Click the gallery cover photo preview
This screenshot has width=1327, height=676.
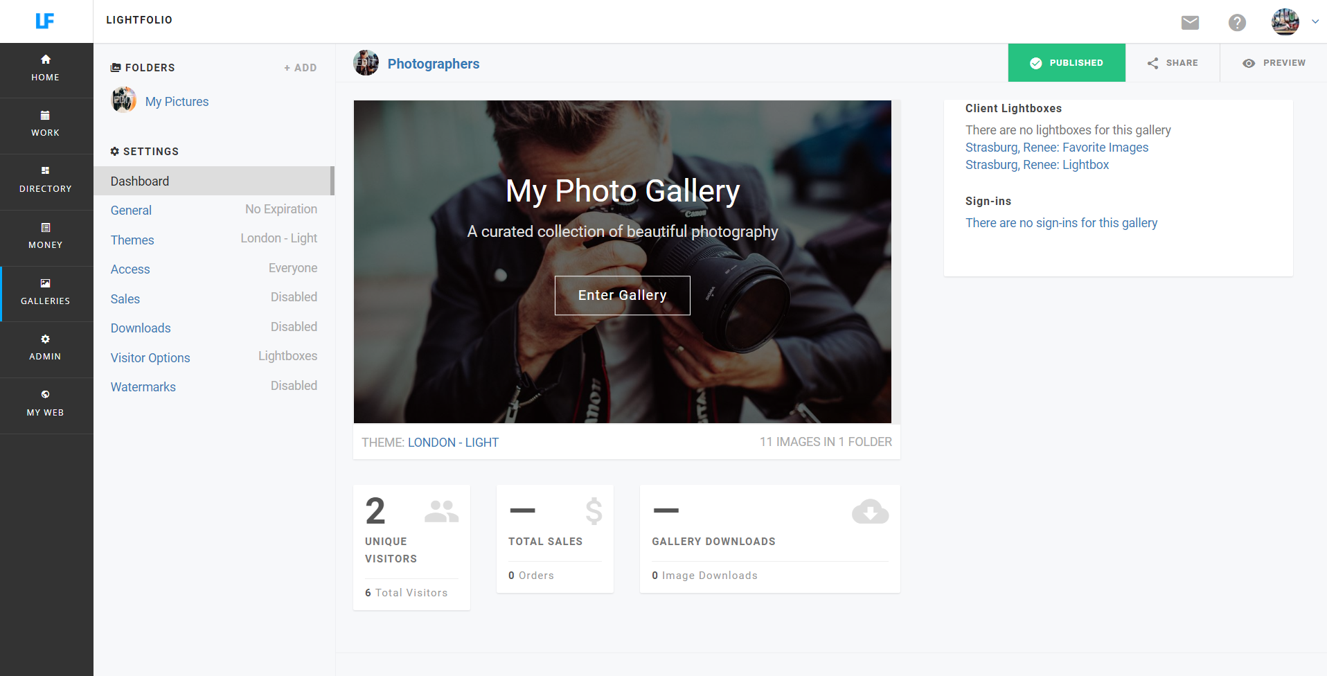[623, 262]
